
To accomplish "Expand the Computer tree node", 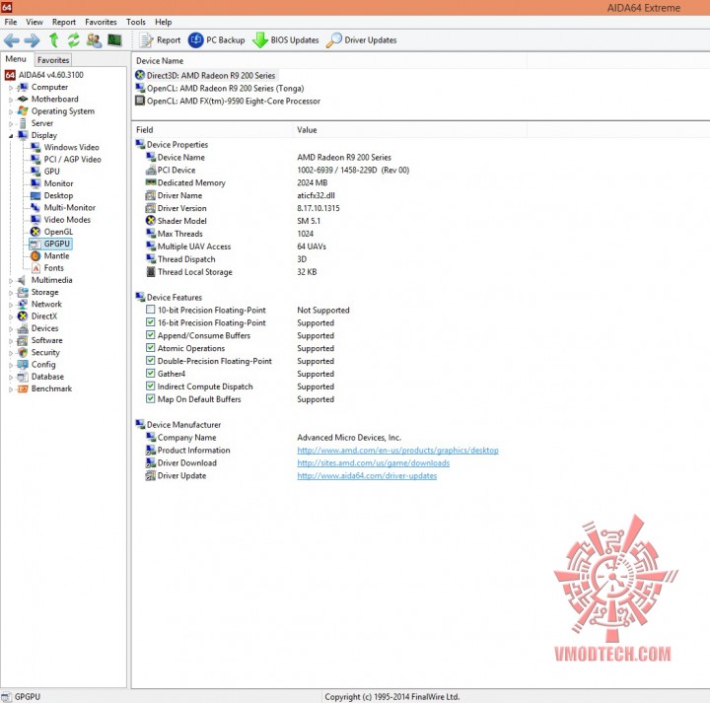I will [x=11, y=88].
